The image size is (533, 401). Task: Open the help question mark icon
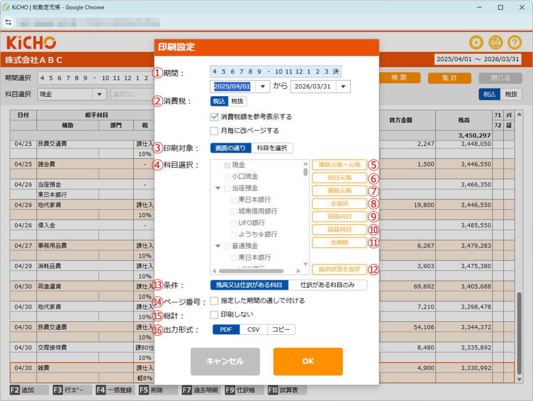514,43
